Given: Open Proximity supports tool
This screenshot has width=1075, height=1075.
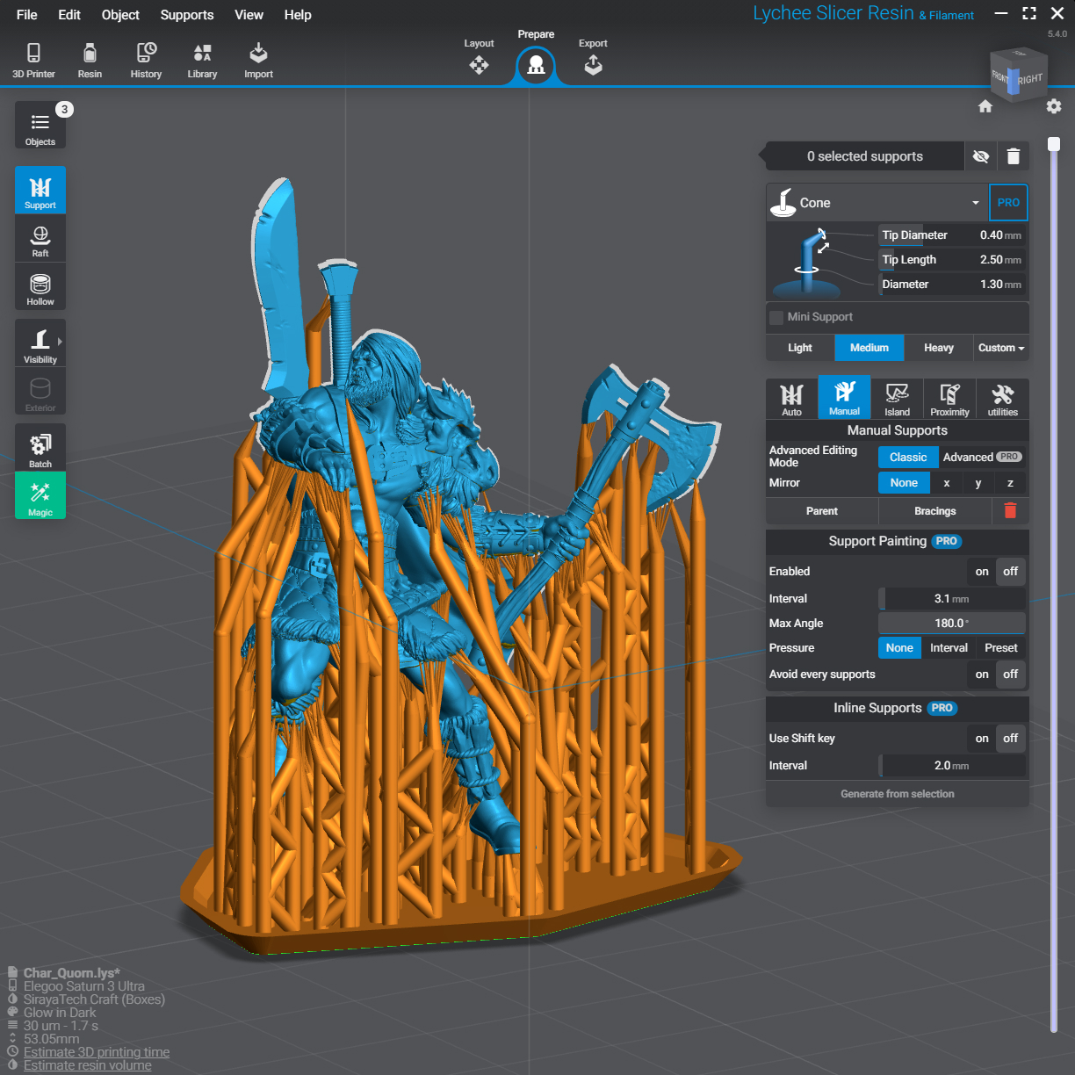Looking at the screenshot, I should (949, 399).
